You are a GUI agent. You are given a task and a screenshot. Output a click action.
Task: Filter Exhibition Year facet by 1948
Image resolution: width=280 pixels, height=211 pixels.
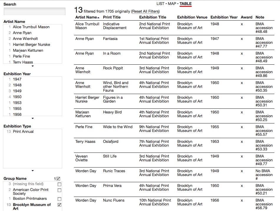pos(17,85)
